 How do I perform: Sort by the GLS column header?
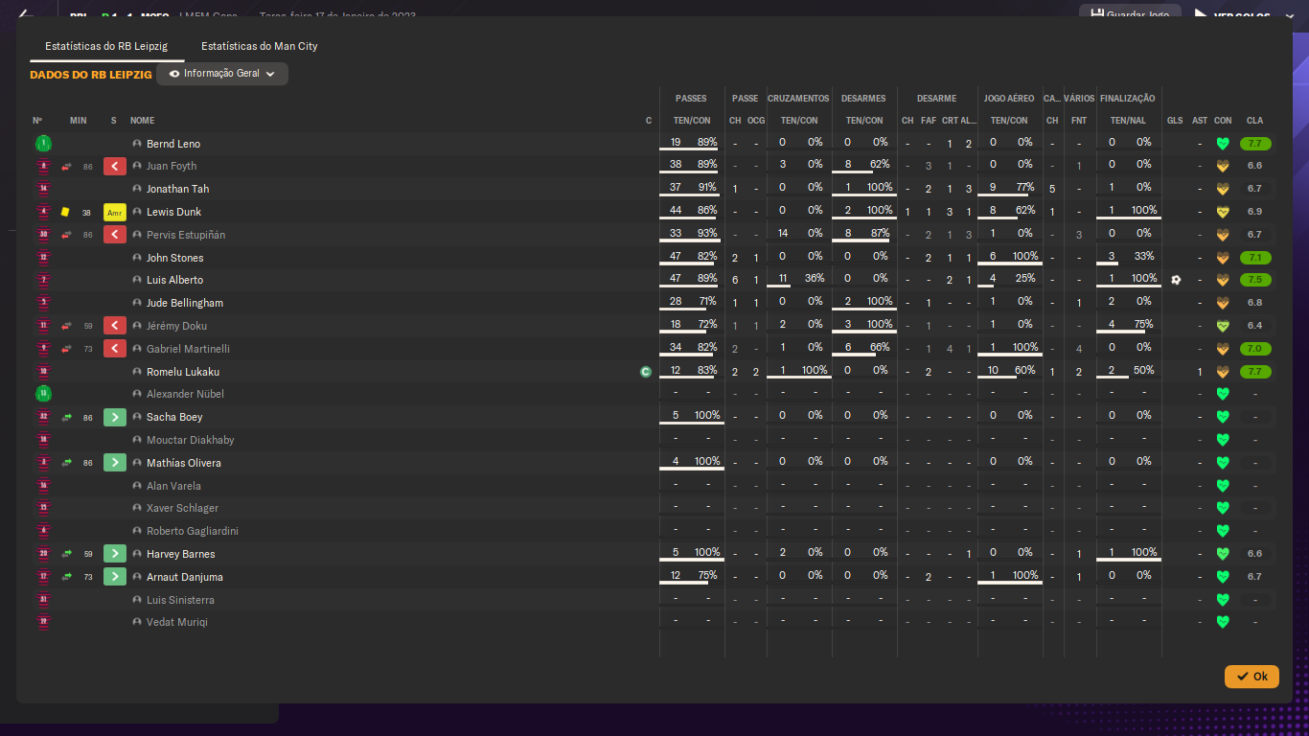pyautogui.click(x=1175, y=121)
